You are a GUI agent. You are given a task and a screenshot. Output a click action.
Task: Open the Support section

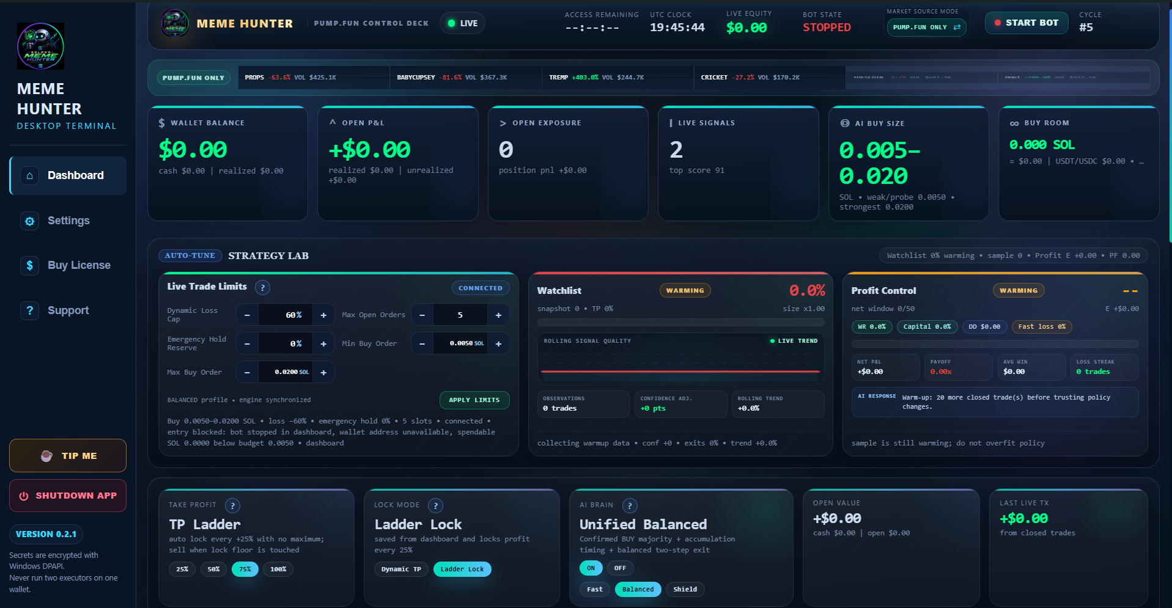pos(68,310)
